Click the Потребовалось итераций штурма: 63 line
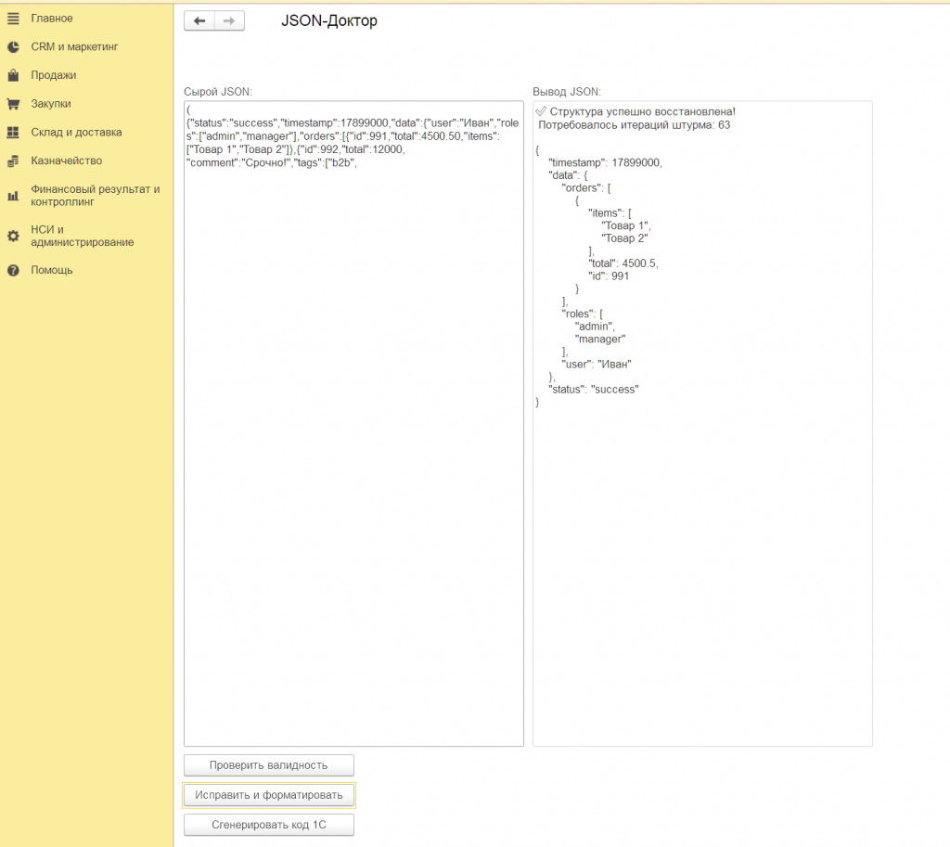 pyautogui.click(x=635, y=125)
